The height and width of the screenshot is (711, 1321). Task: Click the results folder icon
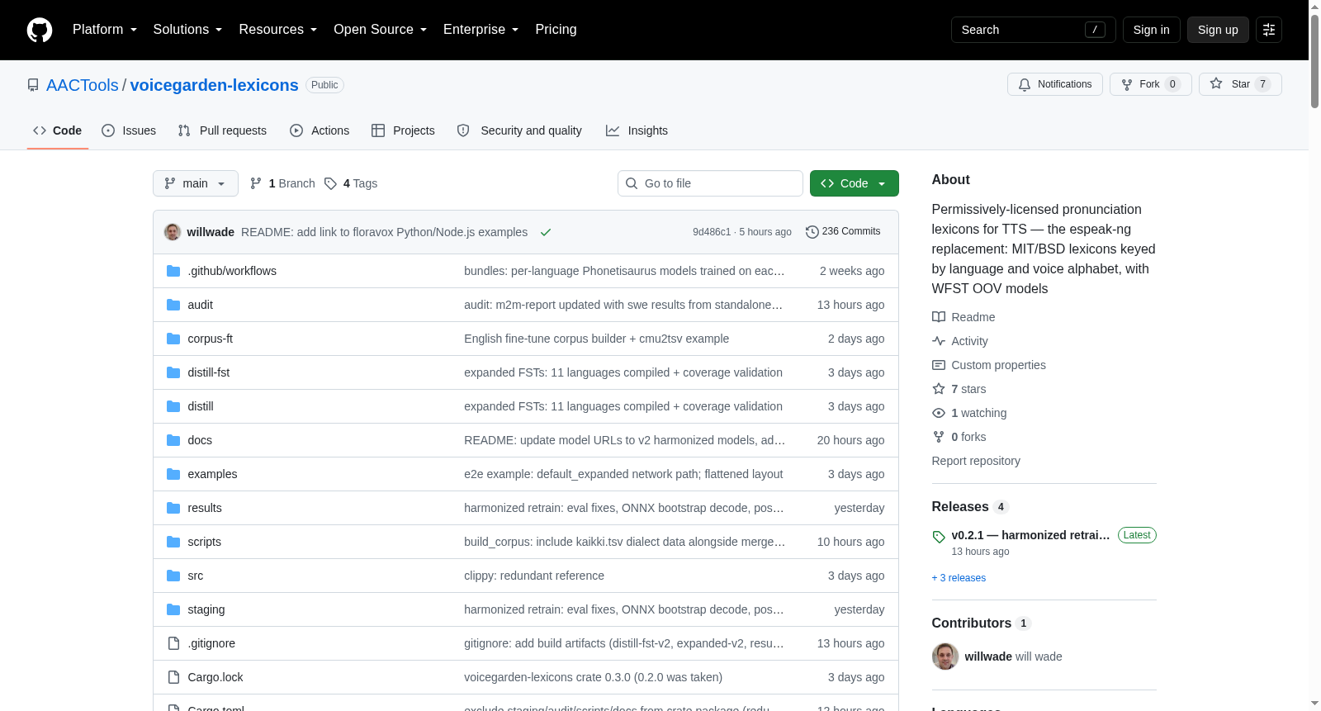[x=173, y=508]
